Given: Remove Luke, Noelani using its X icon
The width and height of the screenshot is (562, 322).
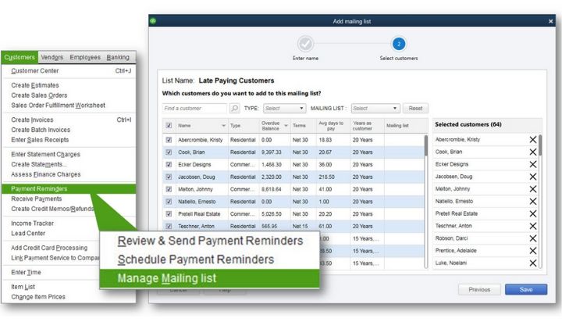Looking at the screenshot, I should point(533,263).
